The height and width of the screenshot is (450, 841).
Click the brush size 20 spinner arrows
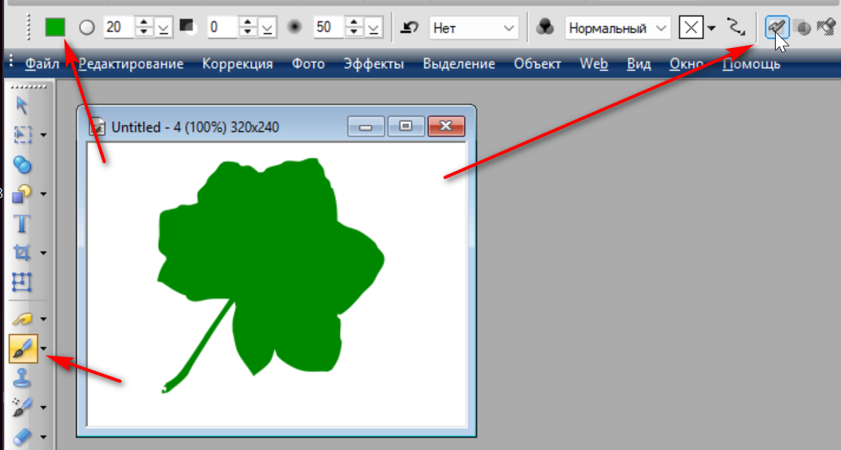(144, 28)
